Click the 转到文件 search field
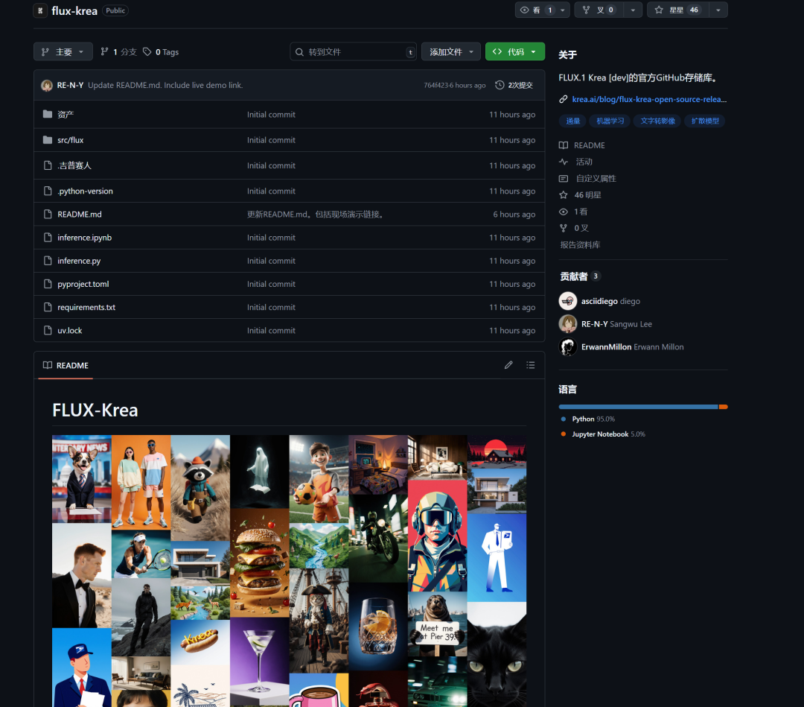This screenshot has width=804, height=707. [354, 52]
